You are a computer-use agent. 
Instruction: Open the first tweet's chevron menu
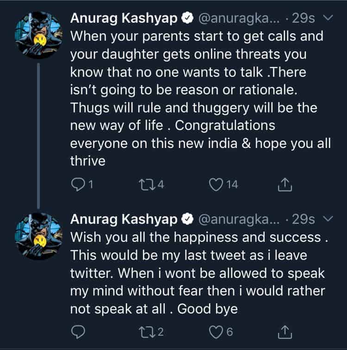tap(327, 18)
